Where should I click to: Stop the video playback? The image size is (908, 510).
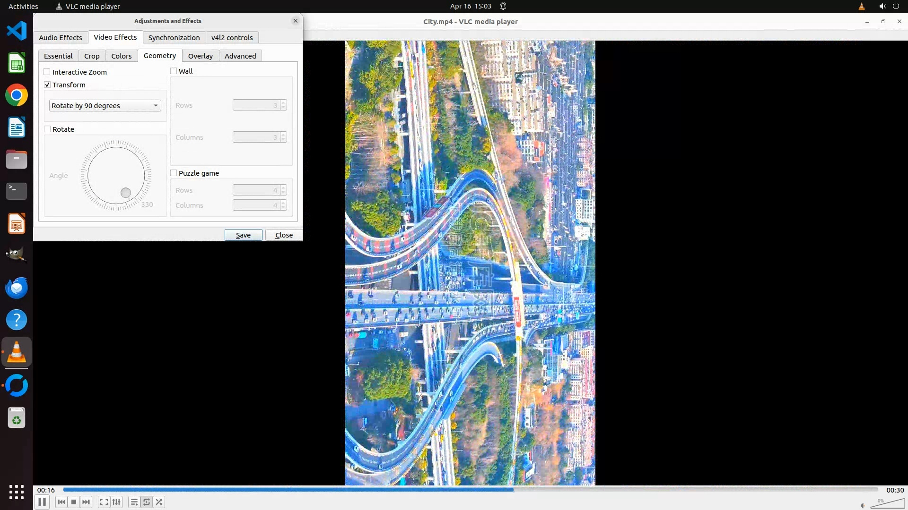74,502
